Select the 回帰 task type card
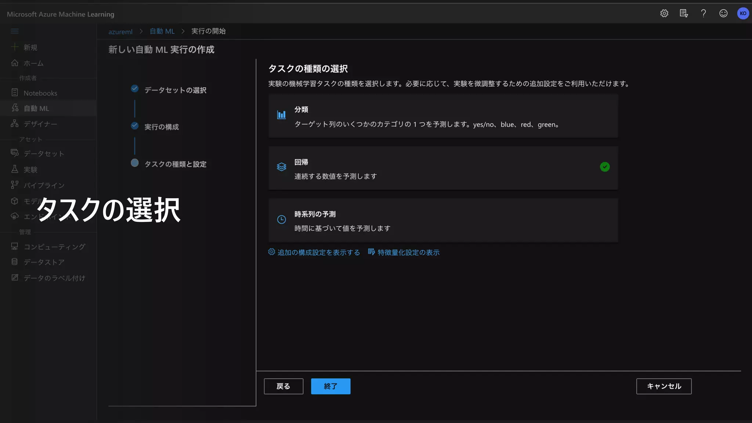The height and width of the screenshot is (423, 752). click(443, 168)
